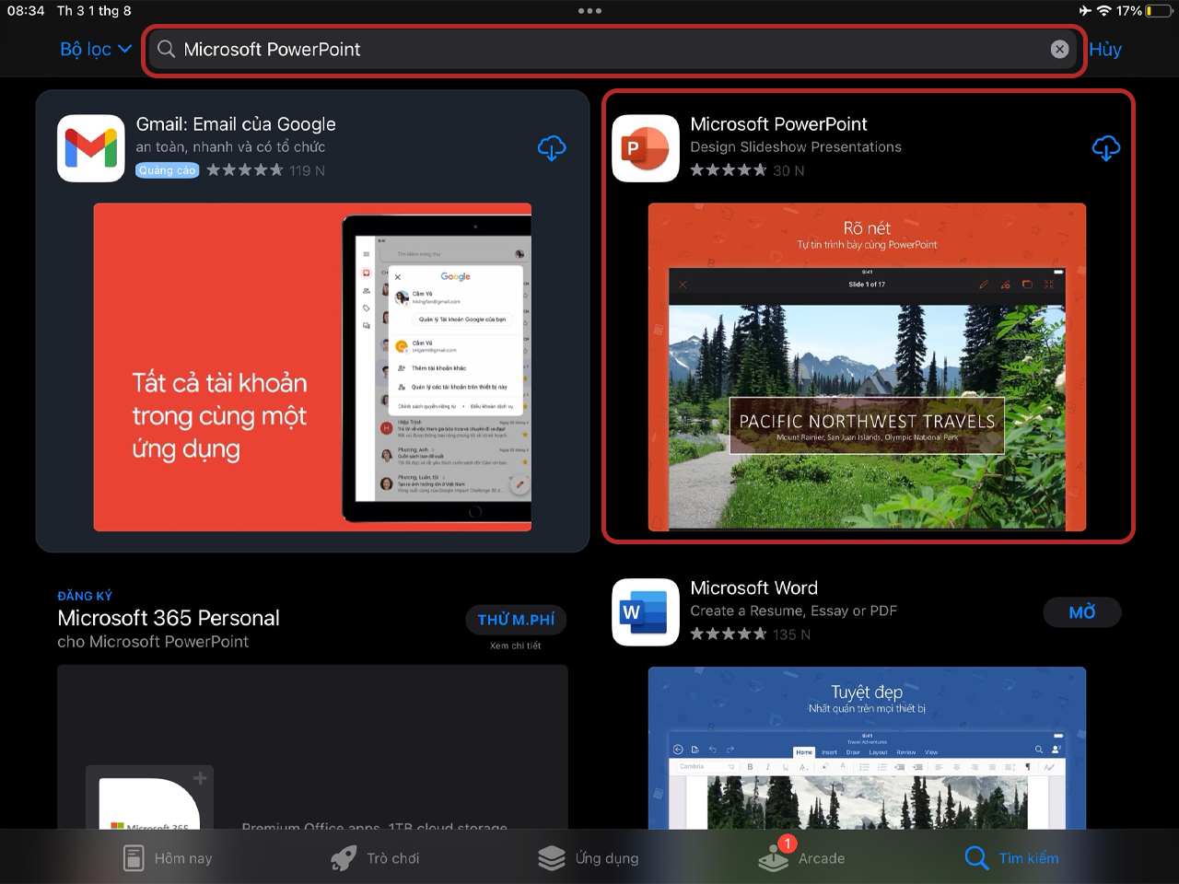Viewport: 1179px width, 884px height.
Task: Click the Xem chi tiết link
Action: coord(516,646)
